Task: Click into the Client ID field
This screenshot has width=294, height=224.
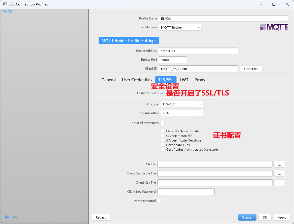Action: coord(199,69)
